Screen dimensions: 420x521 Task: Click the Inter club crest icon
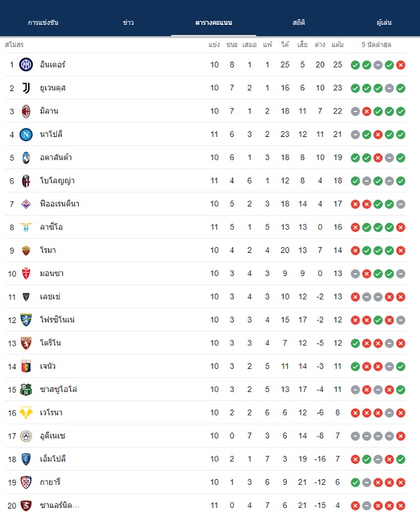[26, 65]
